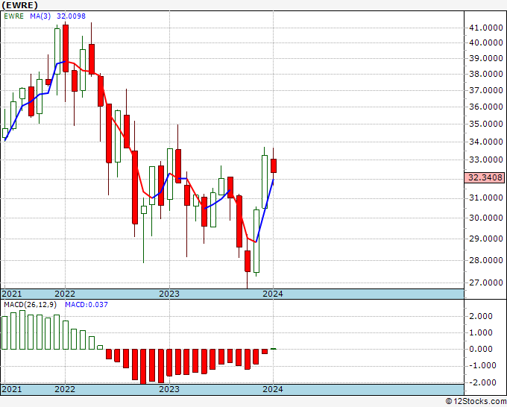Viewport: 507px width, 407px height.
Task: Click the first green MACD bar in 2021
Action: tap(4, 332)
